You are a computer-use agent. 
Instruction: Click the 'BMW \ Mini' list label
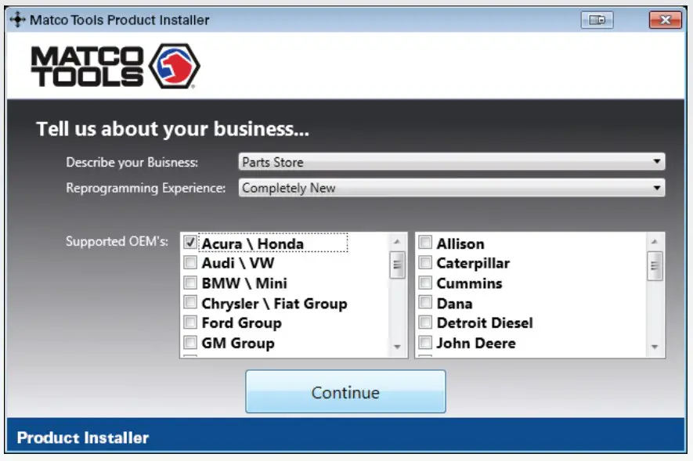tap(244, 283)
